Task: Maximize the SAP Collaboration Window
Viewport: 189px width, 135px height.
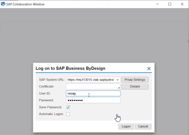Action: coord(170,4)
